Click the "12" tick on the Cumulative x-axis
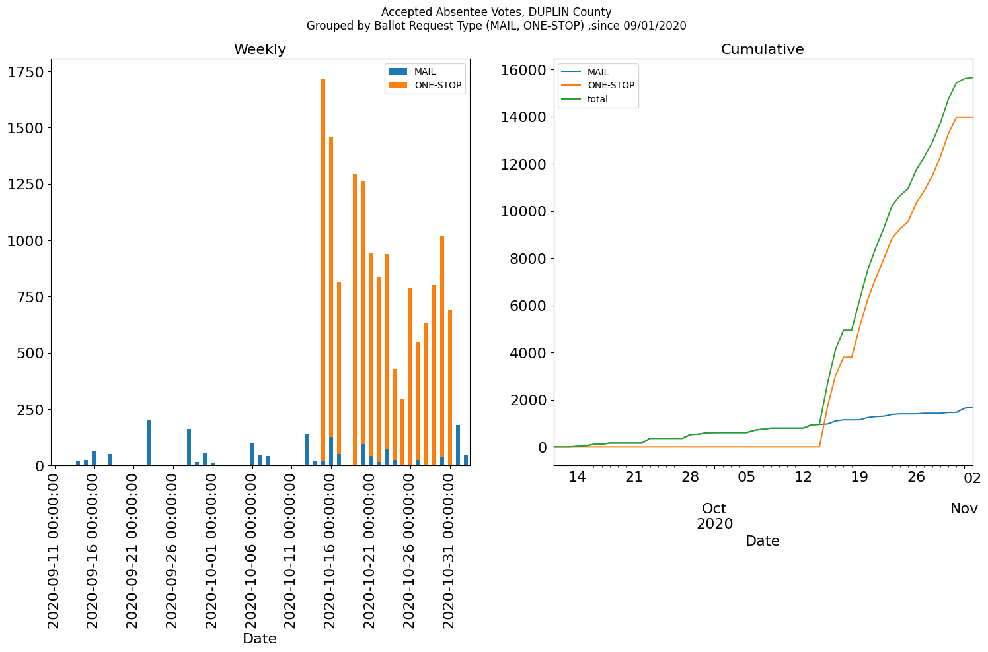The height and width of the screenshot is (652, 988). coord(803,476)
